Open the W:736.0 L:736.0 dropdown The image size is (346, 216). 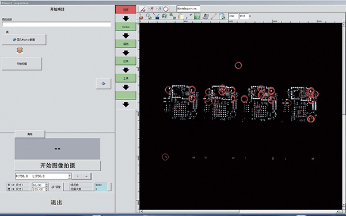click(x=70, y=176)
